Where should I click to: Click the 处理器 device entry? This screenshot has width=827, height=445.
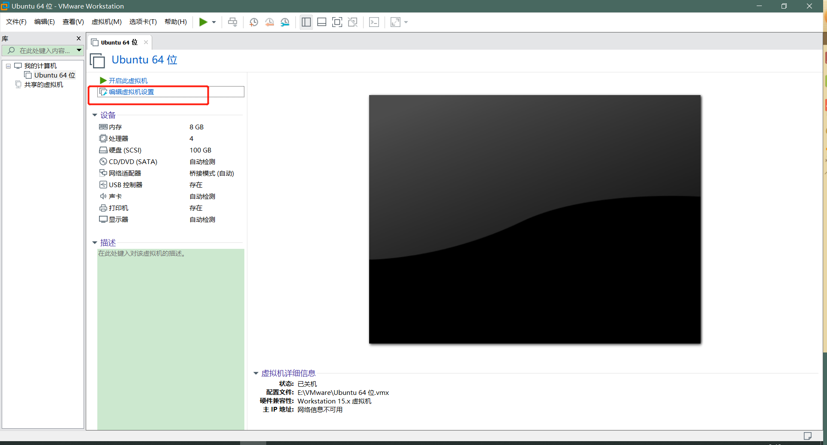pyautogui.click(x=118, y=139)
